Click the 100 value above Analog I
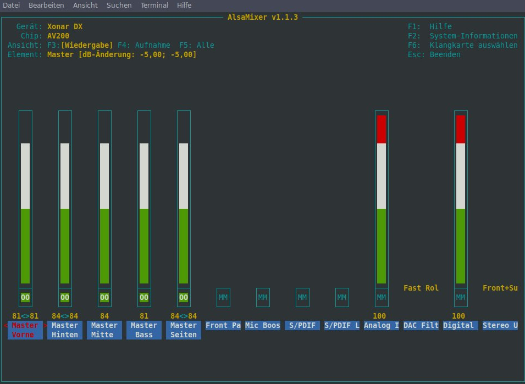 point(379,316)
